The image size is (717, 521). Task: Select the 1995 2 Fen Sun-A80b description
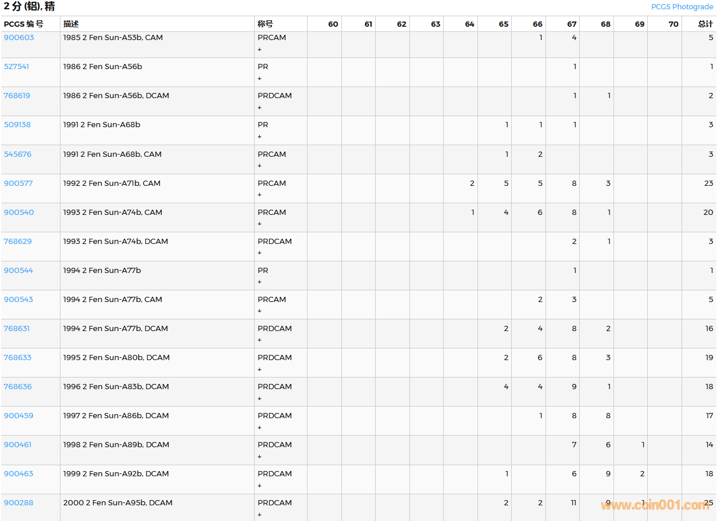pyautogui.click(x=116, y=358)
